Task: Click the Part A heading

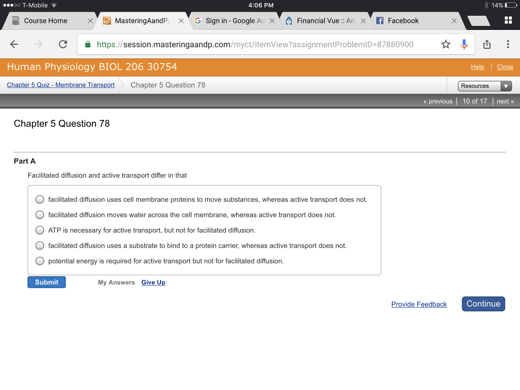Action: click(24, 161)
